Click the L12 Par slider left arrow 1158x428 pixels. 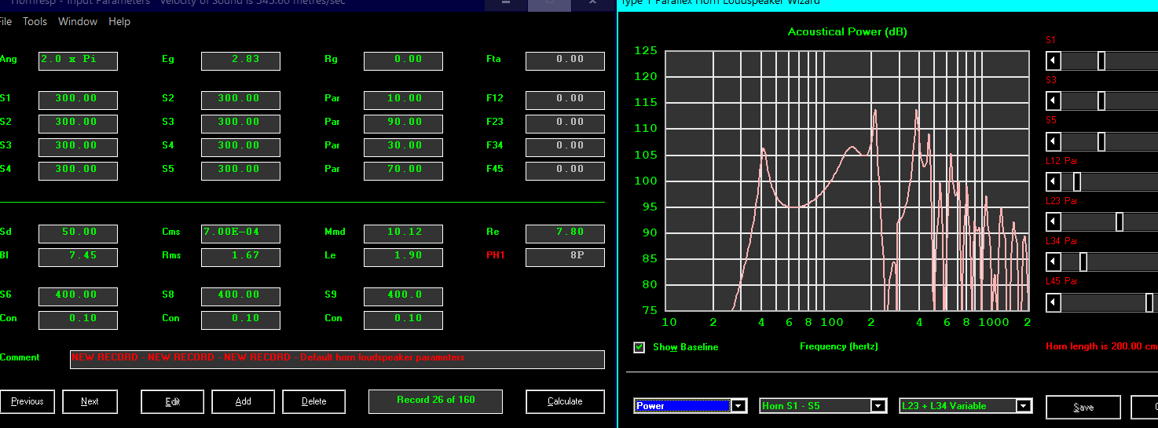point(1054,181)
